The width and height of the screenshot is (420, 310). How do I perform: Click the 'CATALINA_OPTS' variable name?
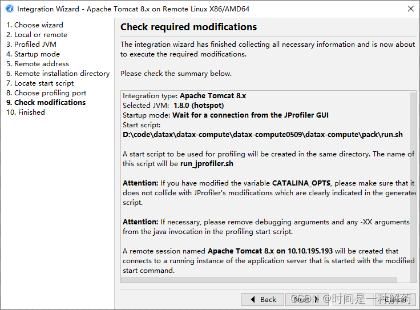(x=301, y=183)
